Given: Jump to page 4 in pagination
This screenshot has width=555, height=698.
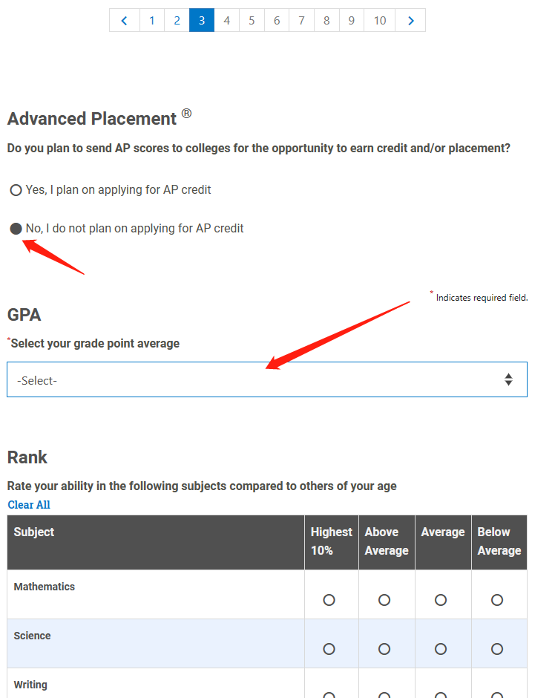Looking at the screenshot, I should [x=227, y=21].
